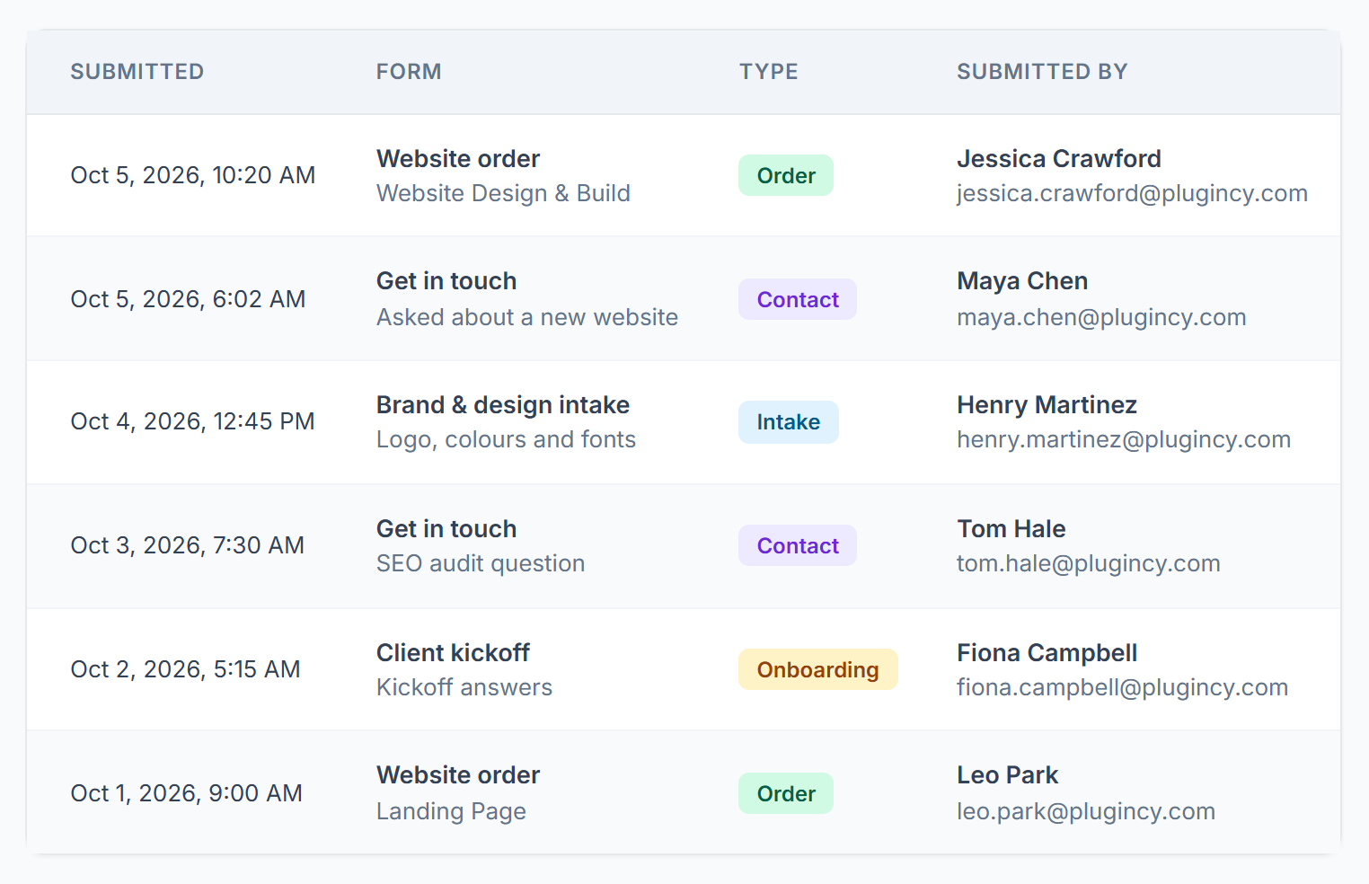
Task: Click the SUBMITTED column header
Action: click(137, 72)
